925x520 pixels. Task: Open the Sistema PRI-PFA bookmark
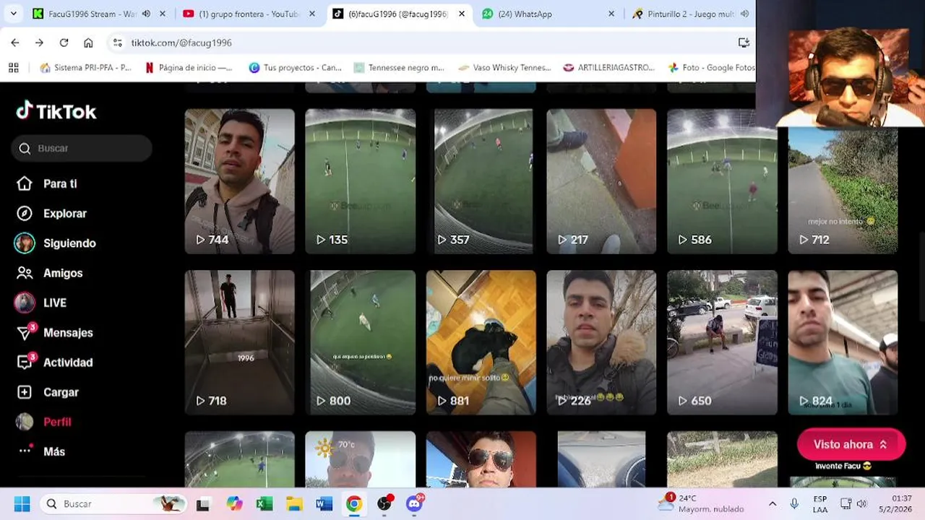(86, 67)
